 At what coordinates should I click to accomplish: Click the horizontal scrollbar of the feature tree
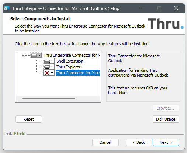(x=49, y=99)
